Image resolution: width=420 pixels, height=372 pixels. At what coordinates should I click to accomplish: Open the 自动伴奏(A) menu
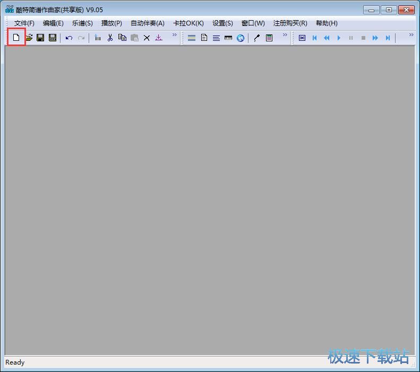click(x=148, y=23)
